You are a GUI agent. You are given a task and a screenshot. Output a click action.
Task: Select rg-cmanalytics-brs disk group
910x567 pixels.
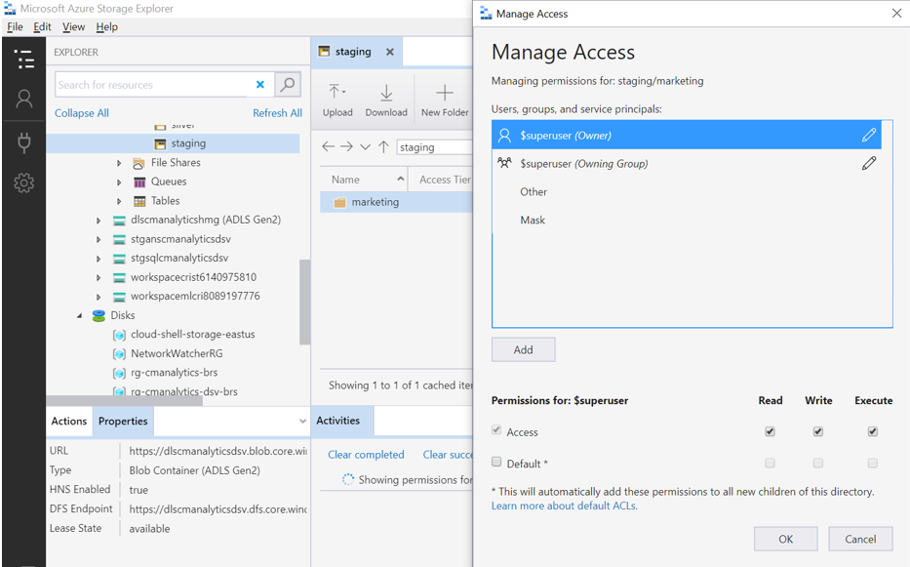(175, 373)
